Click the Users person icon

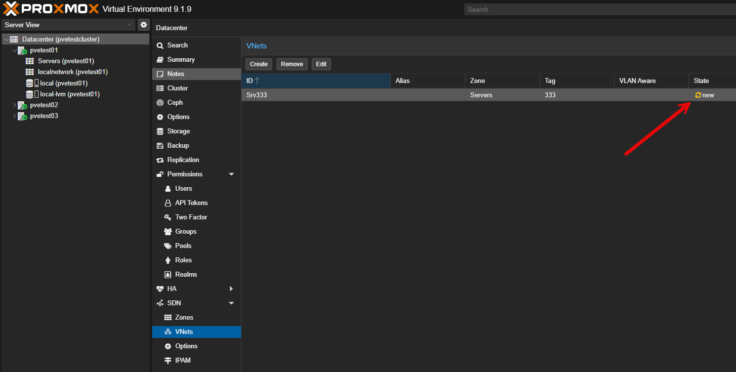(x=167, y=189)
